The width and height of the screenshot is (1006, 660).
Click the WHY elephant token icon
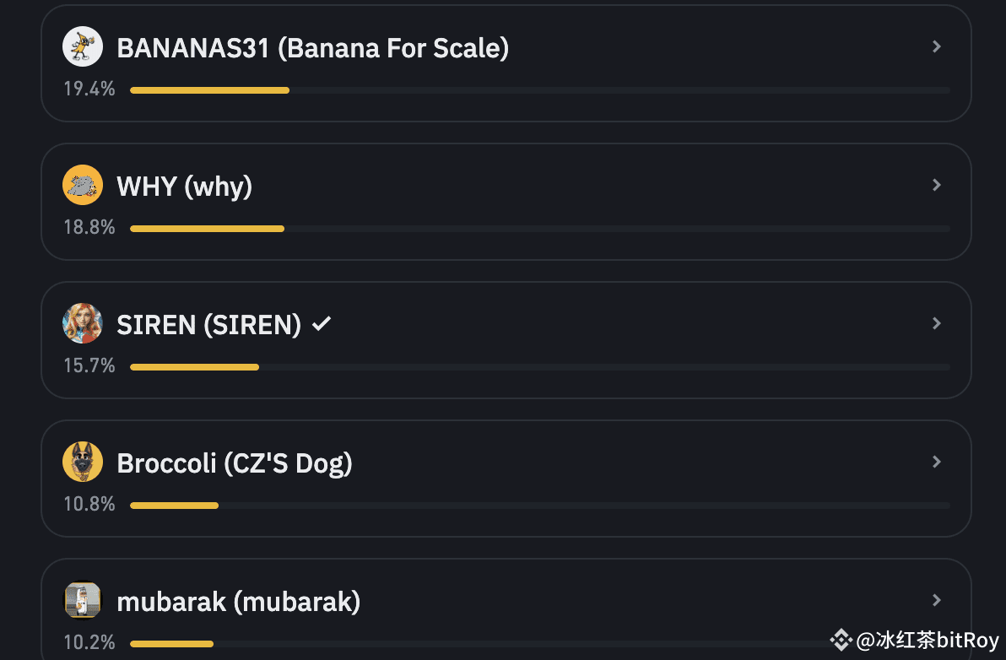click(83, 186)
